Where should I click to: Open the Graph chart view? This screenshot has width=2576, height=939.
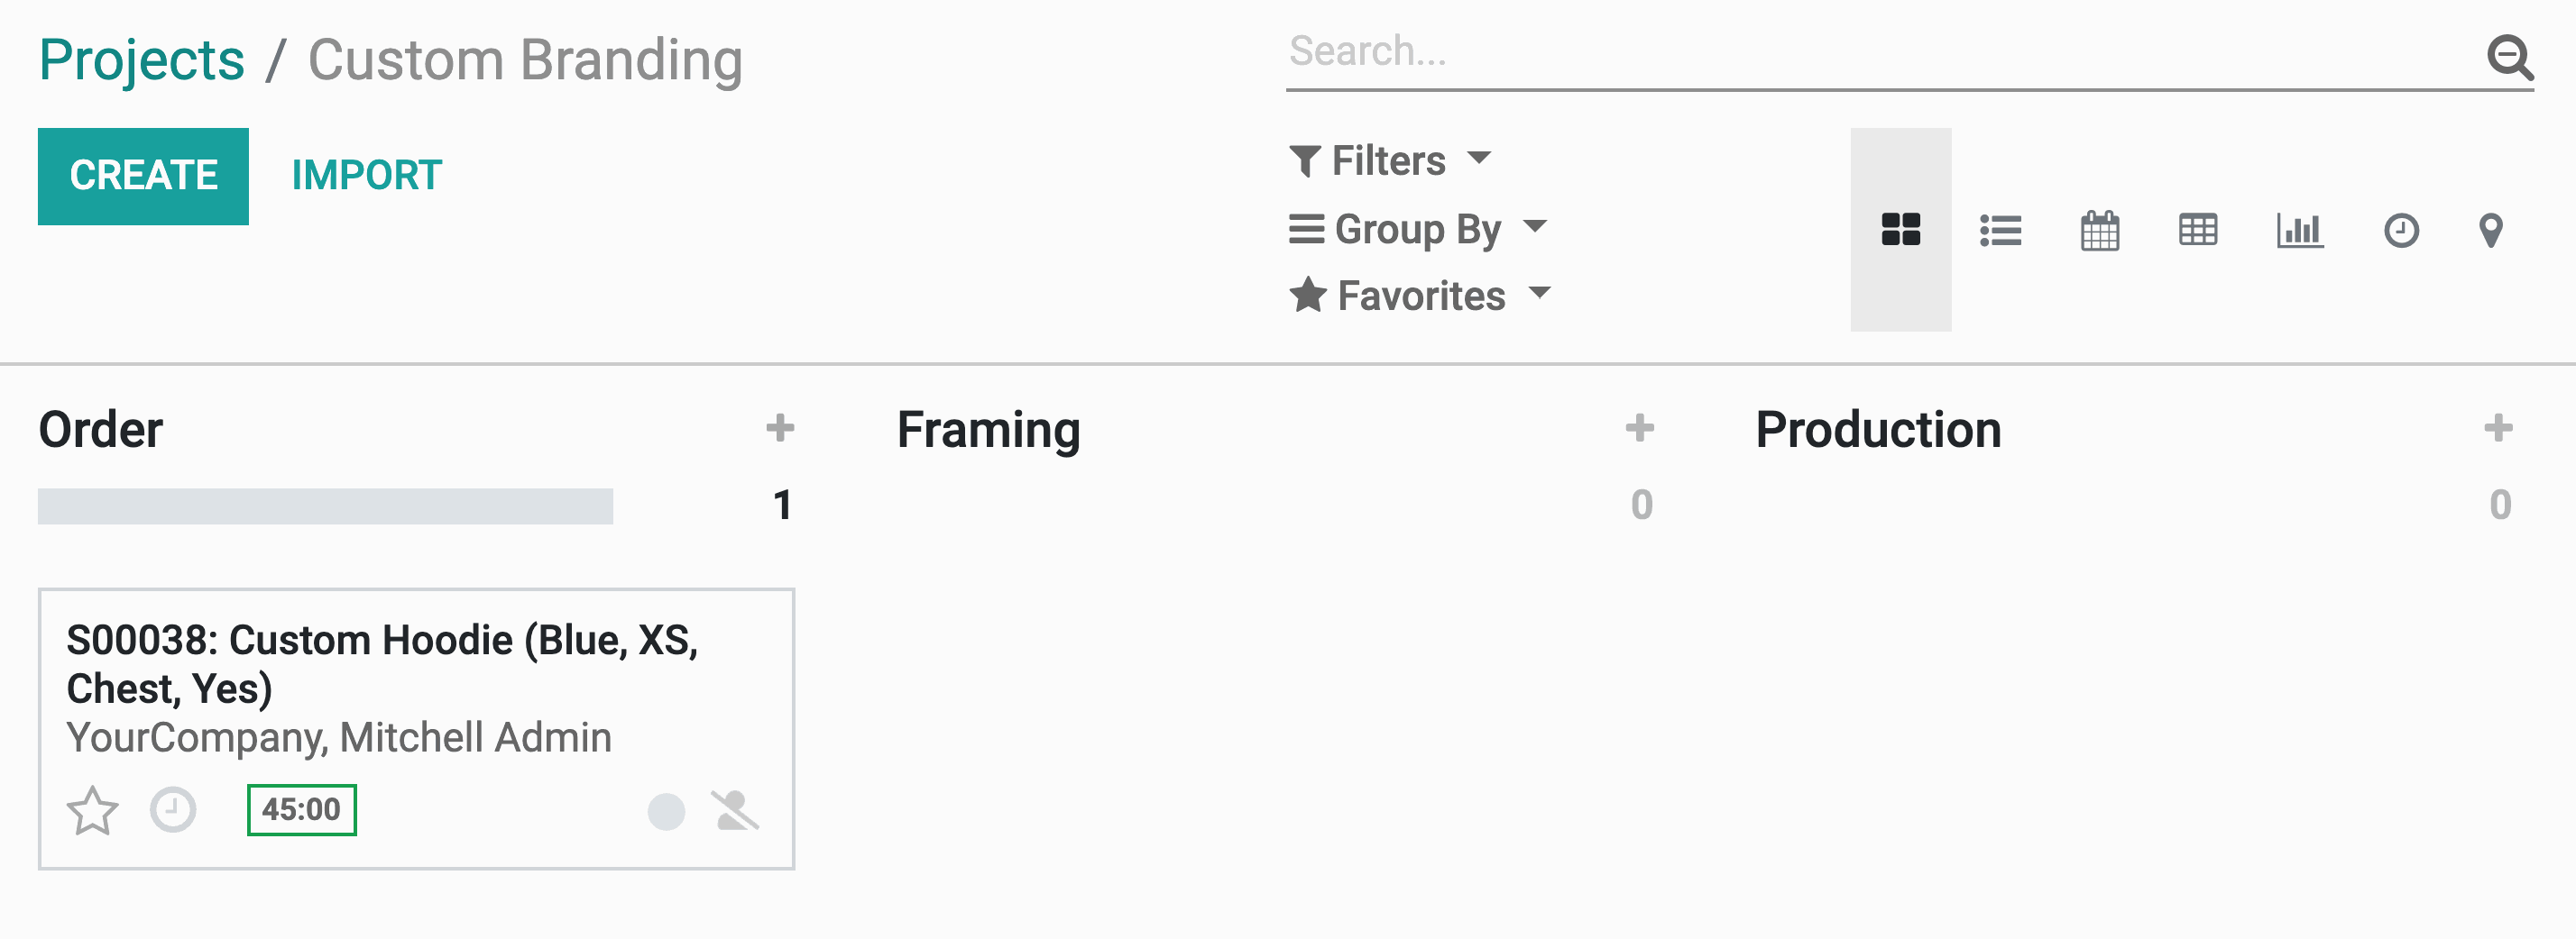tap(2299, 231)
